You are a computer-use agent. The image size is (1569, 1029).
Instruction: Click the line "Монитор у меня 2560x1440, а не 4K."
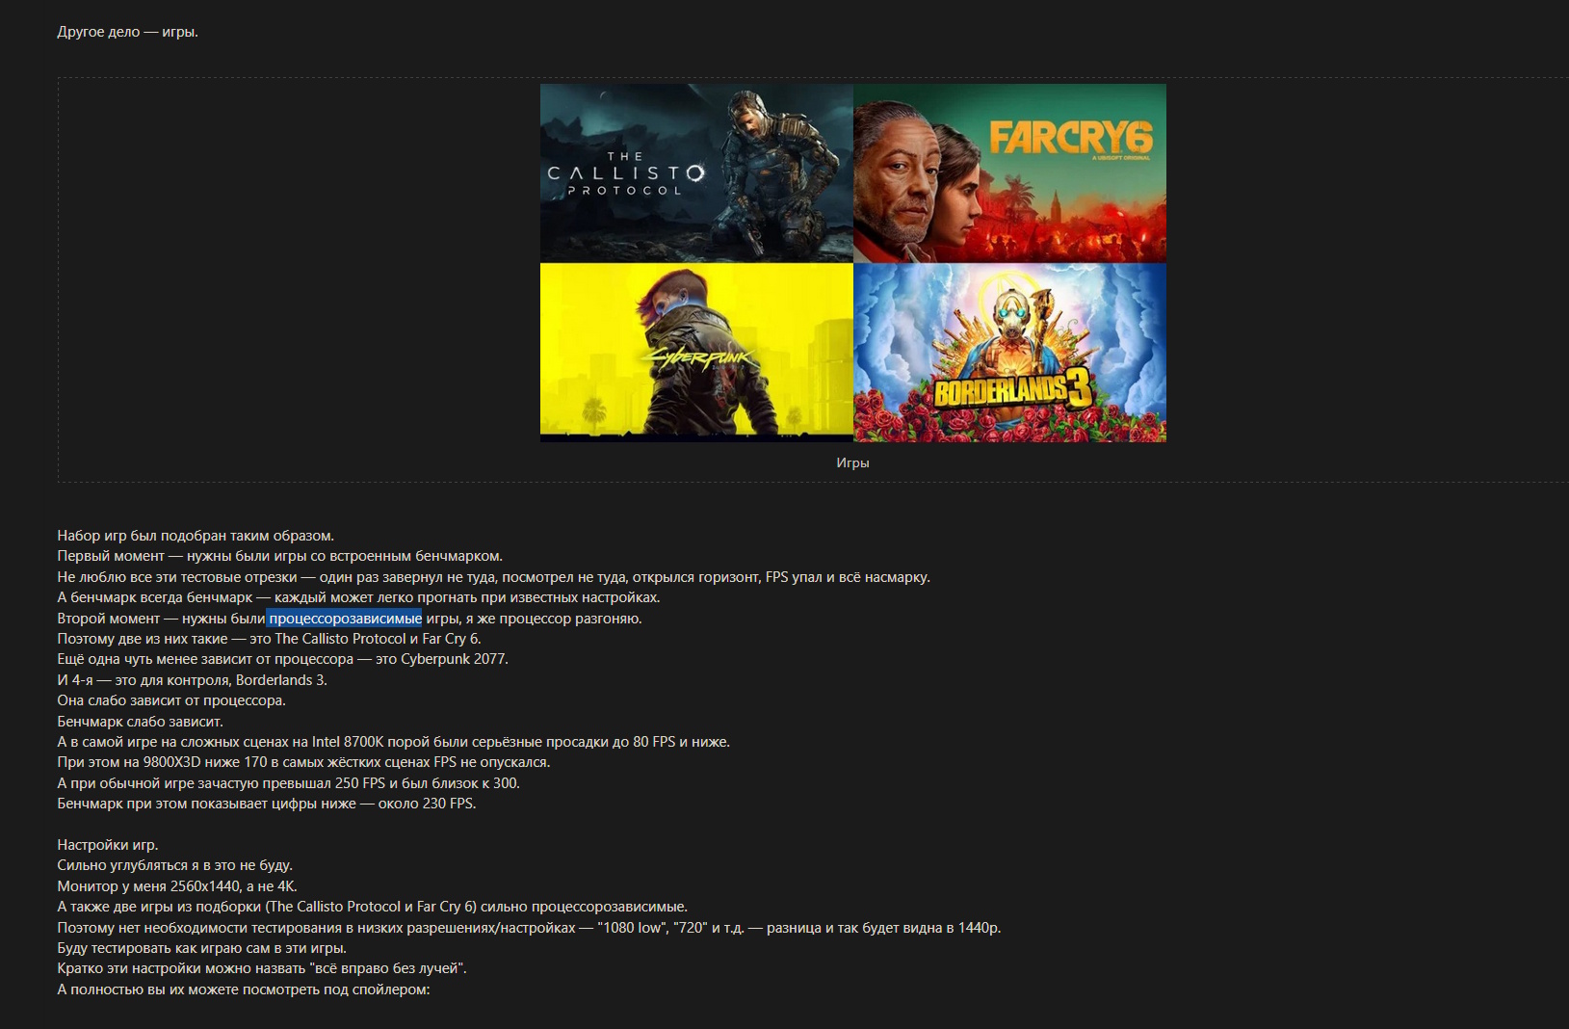(177, 886)
